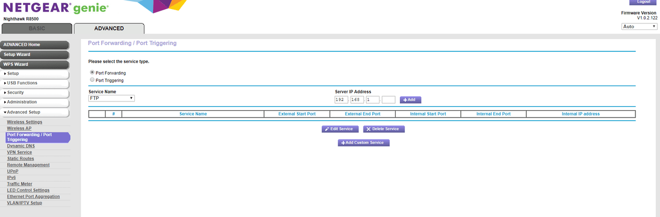Open ADVANCED Home in sidebar
The width and height of the screenshot is (660, 217).
click(34, 45)
